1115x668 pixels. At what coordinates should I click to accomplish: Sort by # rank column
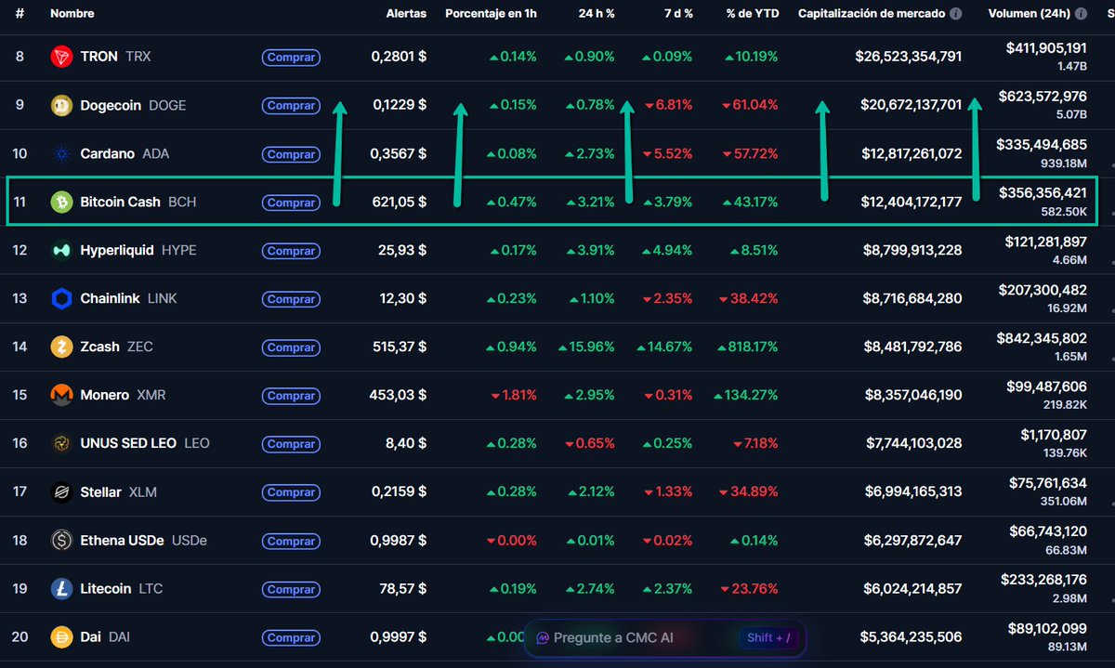(20, 14)
